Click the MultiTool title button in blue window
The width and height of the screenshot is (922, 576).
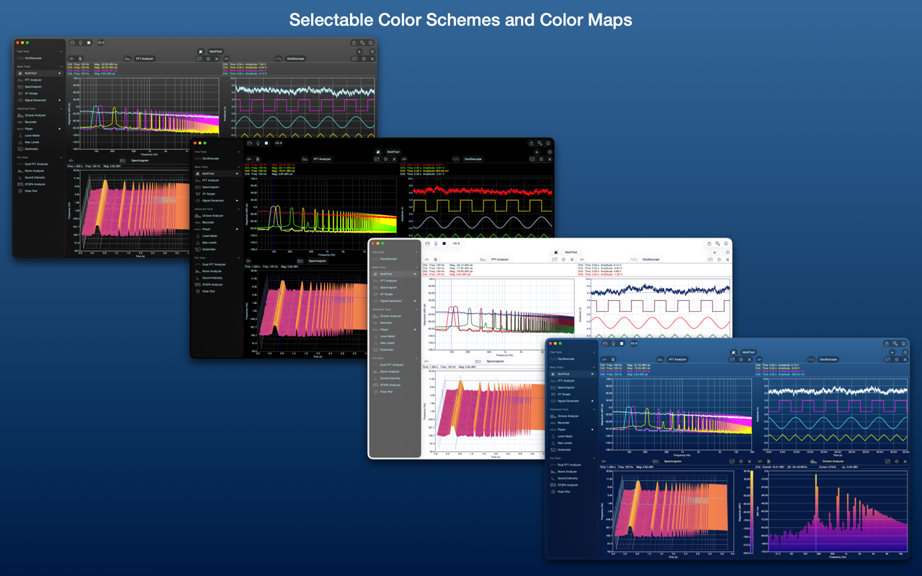click(748, 352)
